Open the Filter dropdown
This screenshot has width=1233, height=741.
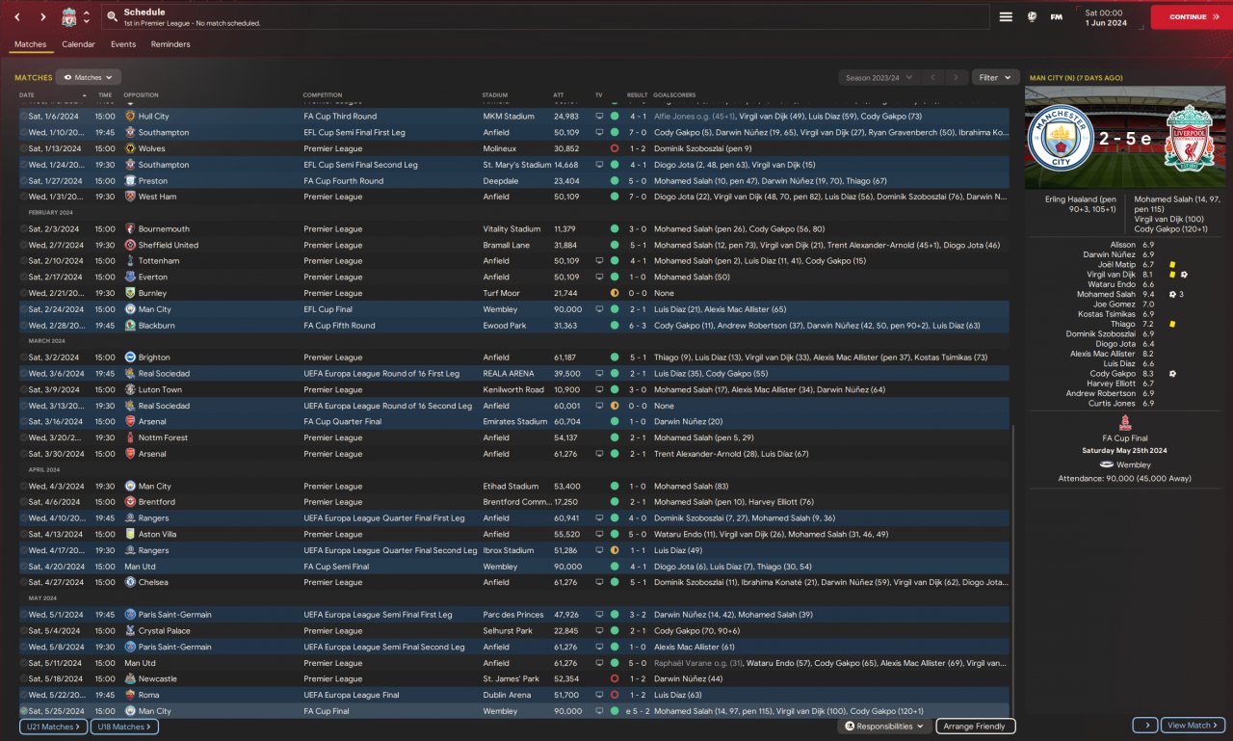(x=995, y=77)
